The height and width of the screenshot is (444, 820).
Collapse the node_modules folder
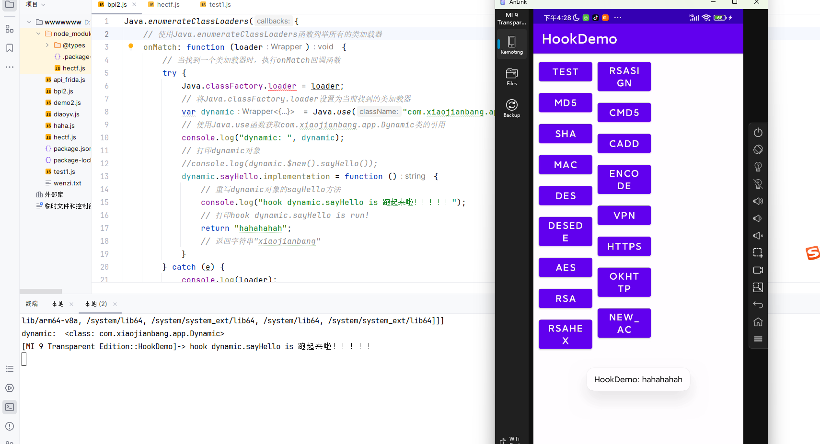(x=38, y=34)
